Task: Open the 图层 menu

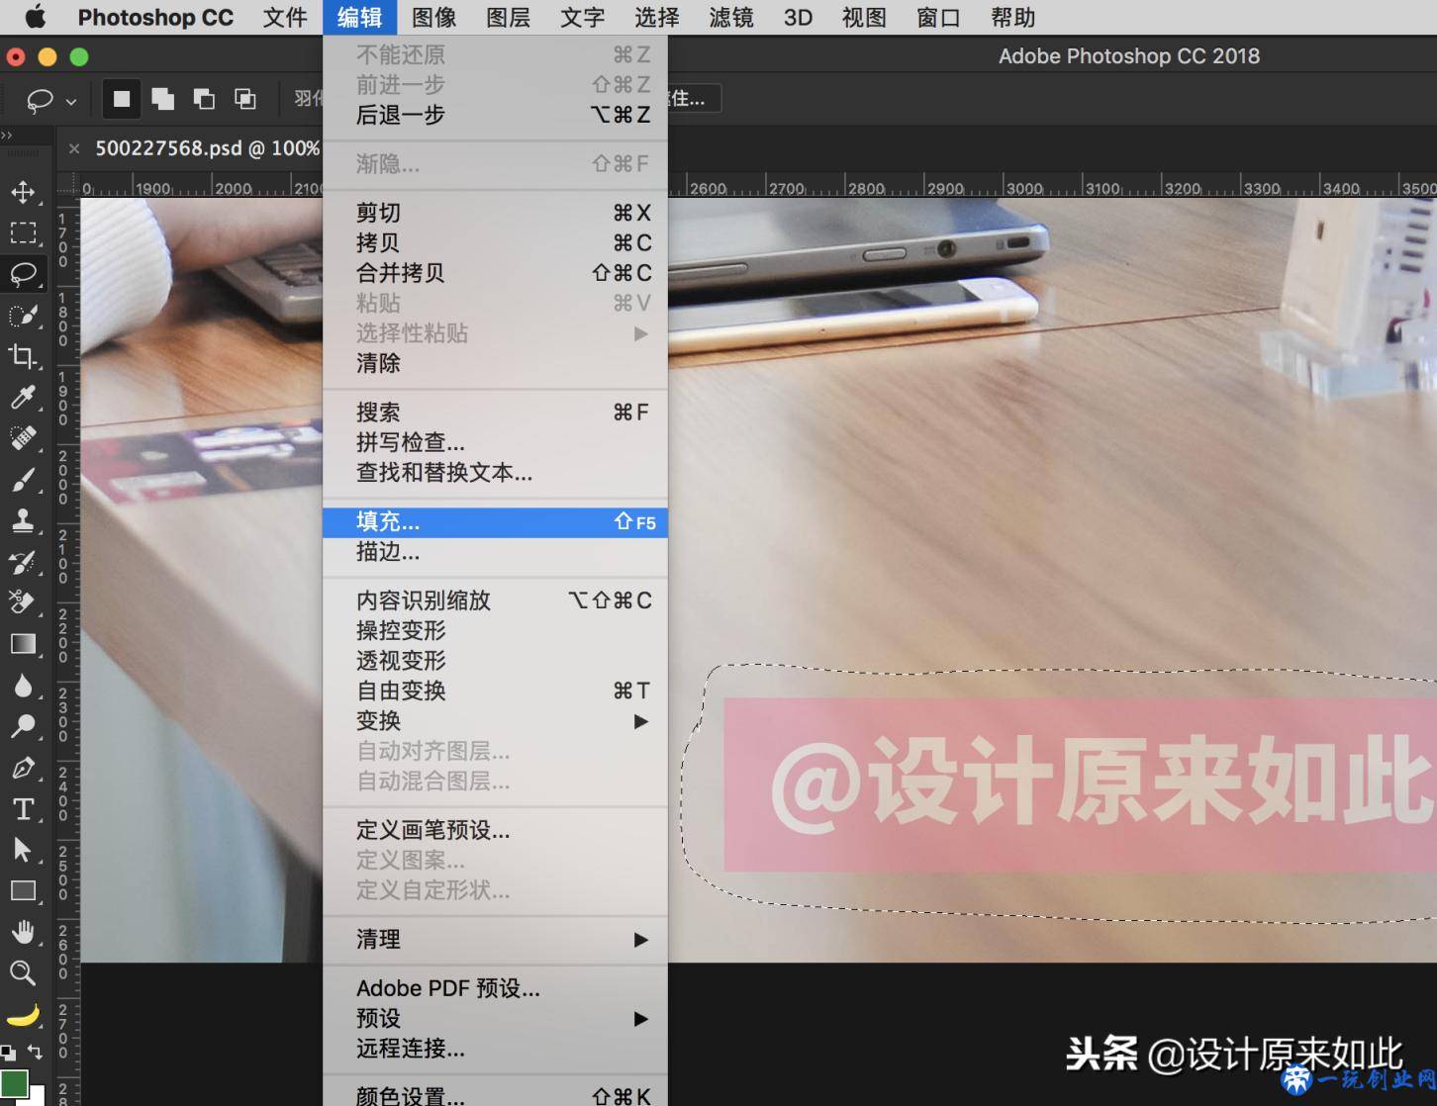Action: tap(508, 17)
